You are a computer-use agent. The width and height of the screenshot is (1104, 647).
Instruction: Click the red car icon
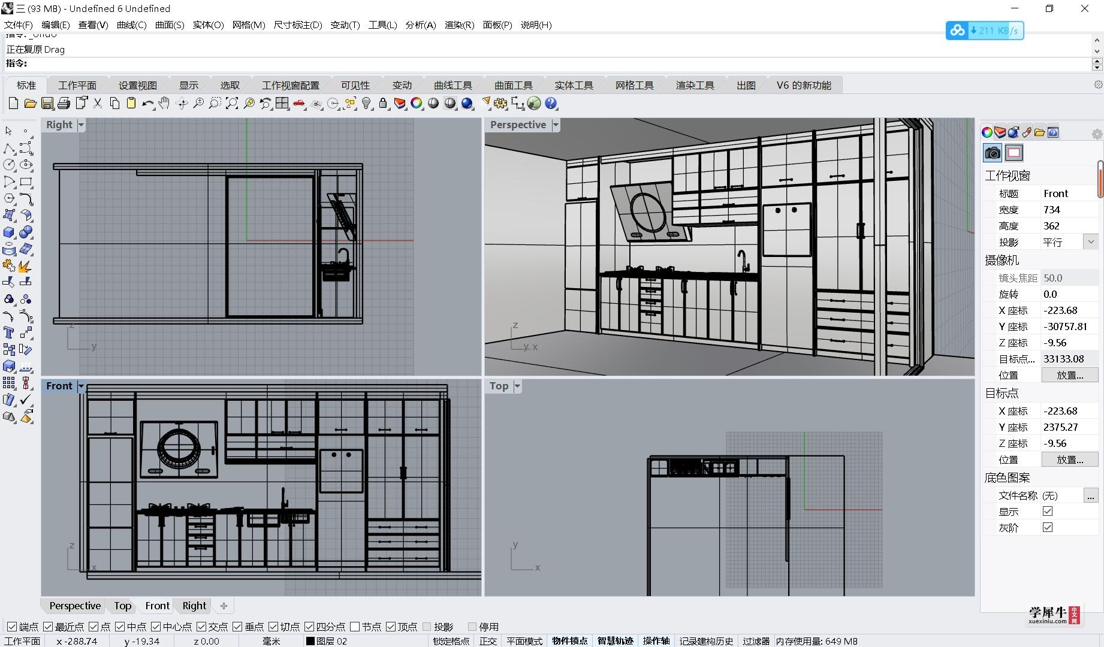[299, 104]
